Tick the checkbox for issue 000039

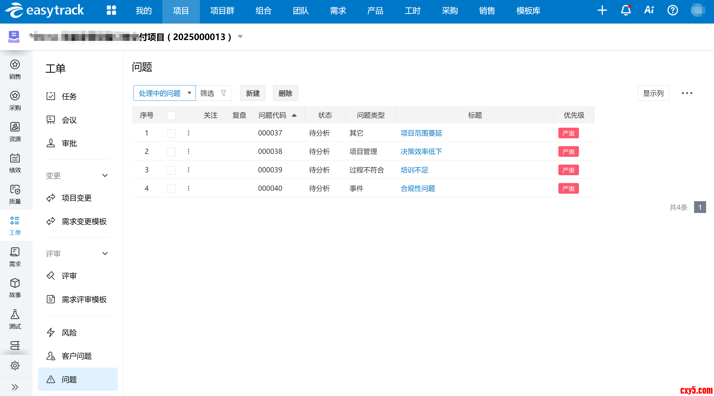tap(171, 170)
